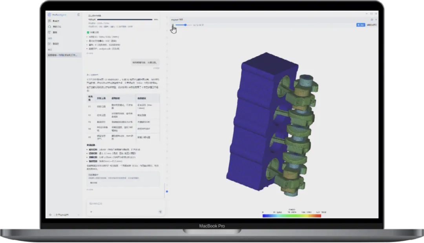Click the text button right of the blue viewer button

coord(372,25)
